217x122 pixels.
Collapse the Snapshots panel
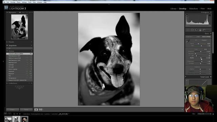7,45
